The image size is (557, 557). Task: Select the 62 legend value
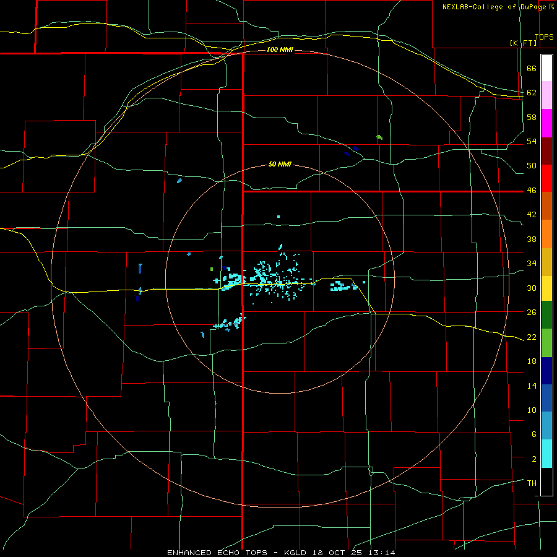coord(532,93)
